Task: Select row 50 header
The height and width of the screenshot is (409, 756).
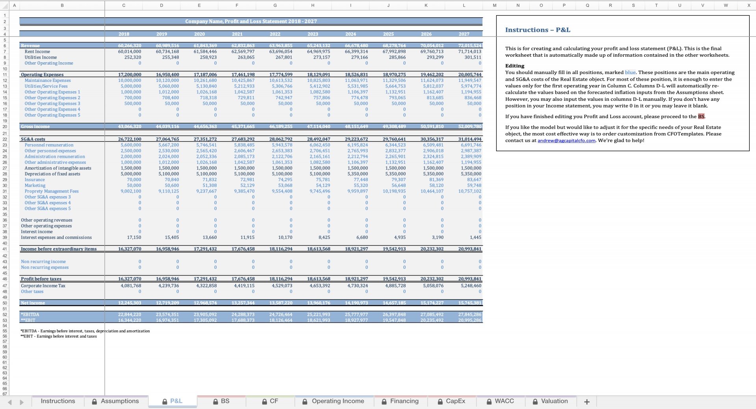Action: (x=5, y=303)
